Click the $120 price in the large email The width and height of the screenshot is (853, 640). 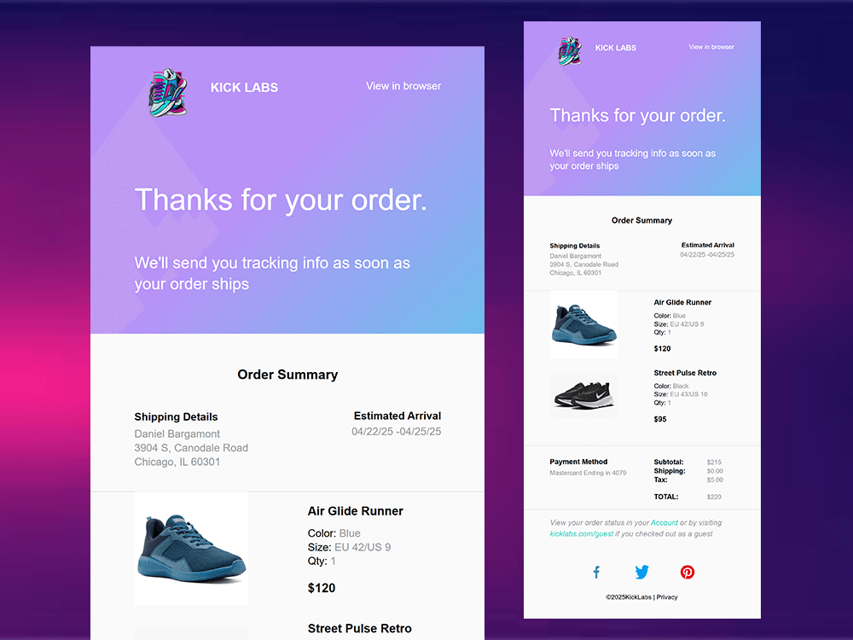point(322,588)
